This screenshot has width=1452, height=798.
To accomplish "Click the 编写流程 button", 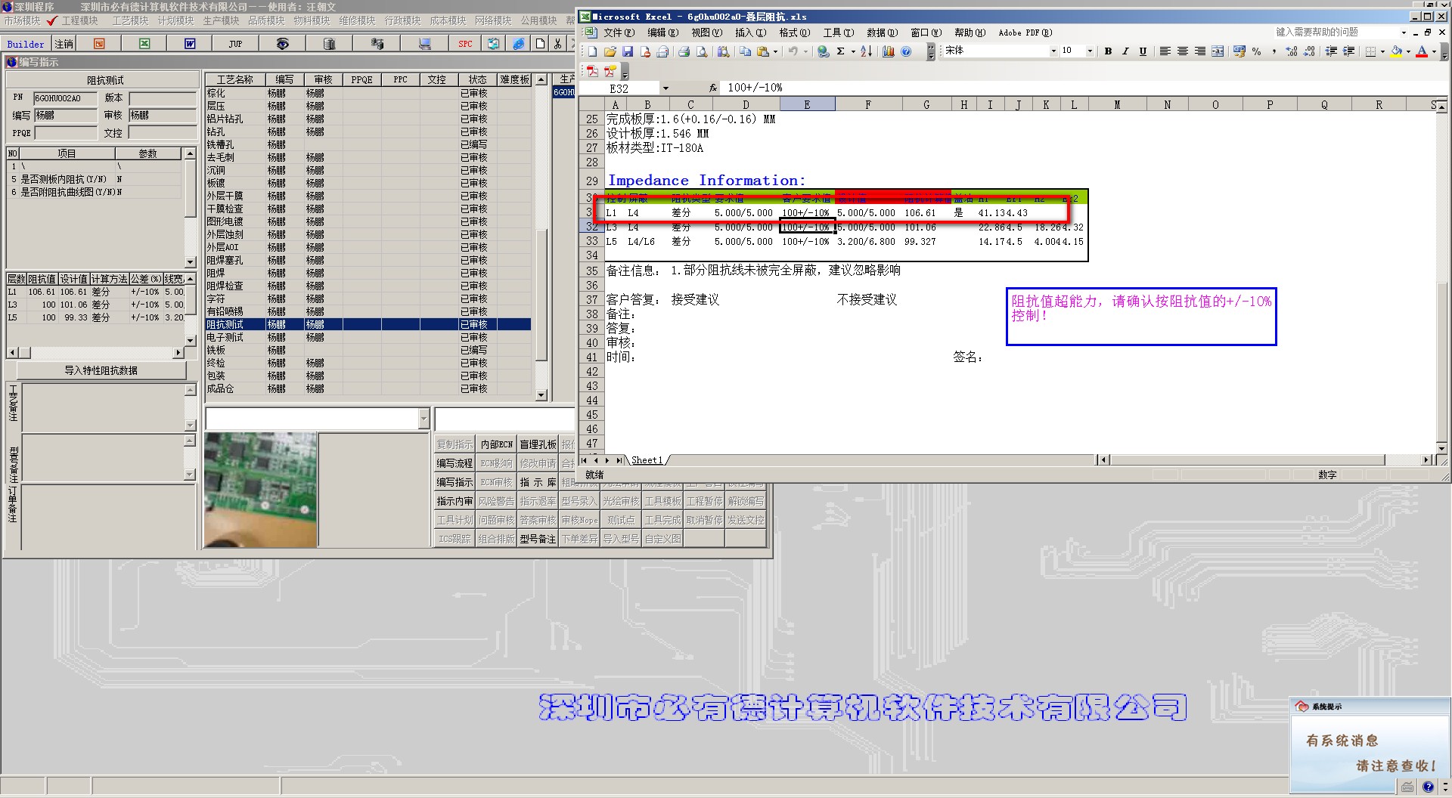I will click(x=455, y=463).
